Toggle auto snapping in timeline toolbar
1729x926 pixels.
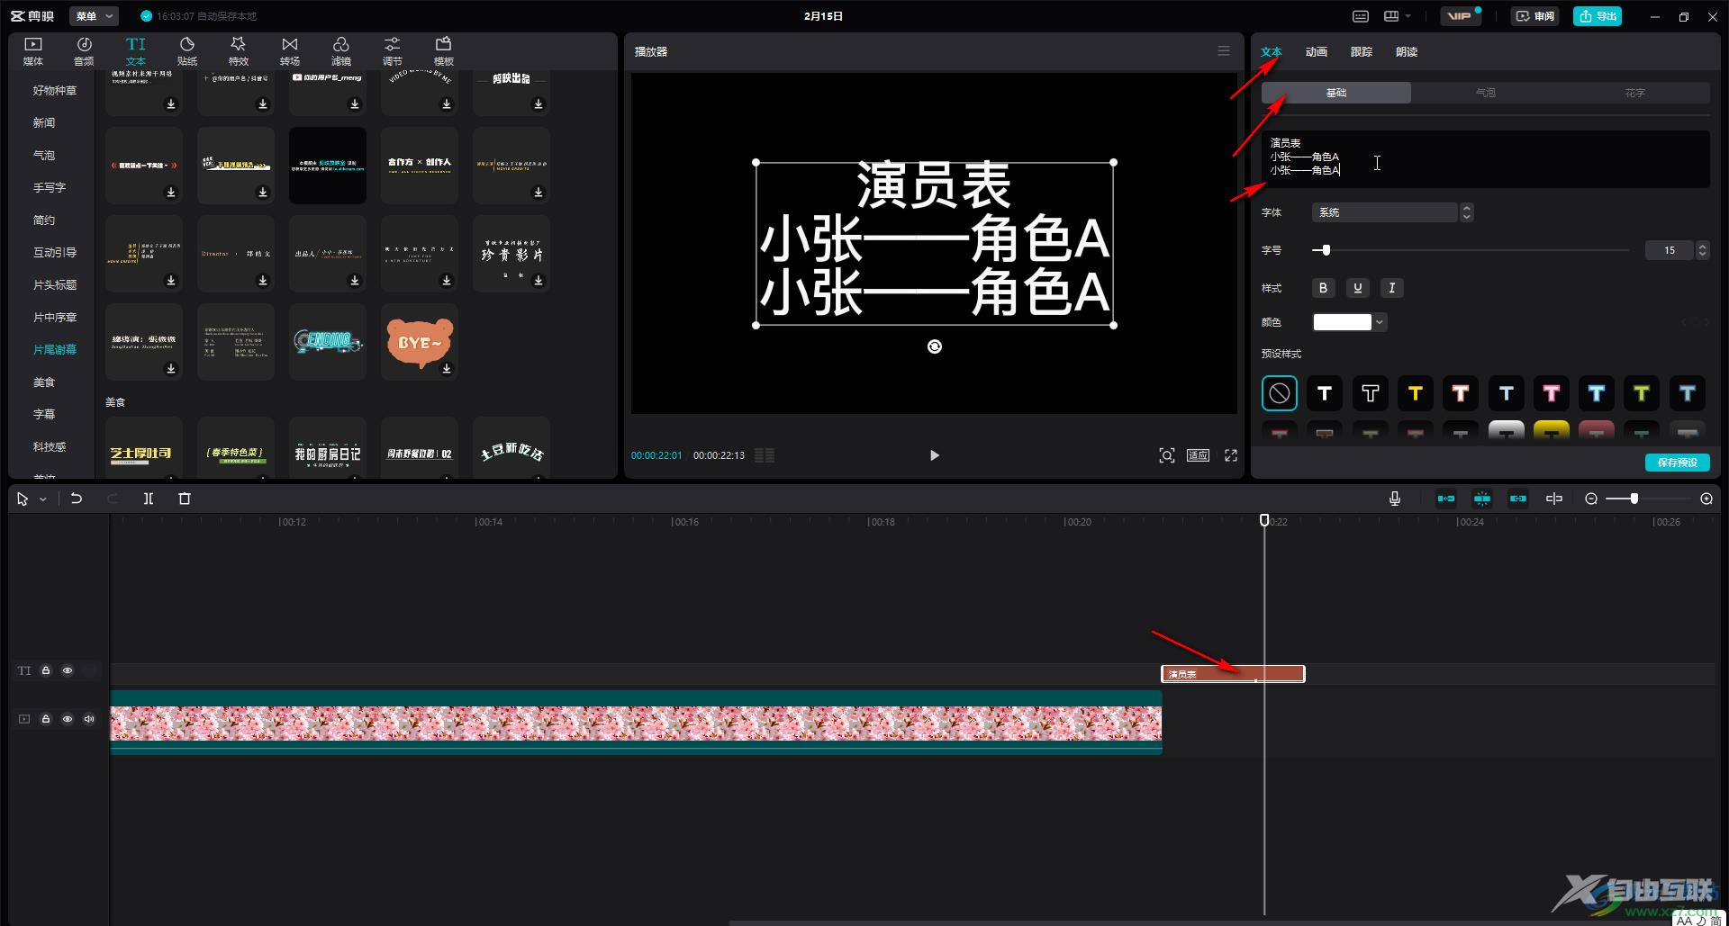click(x=1482, y=499)
